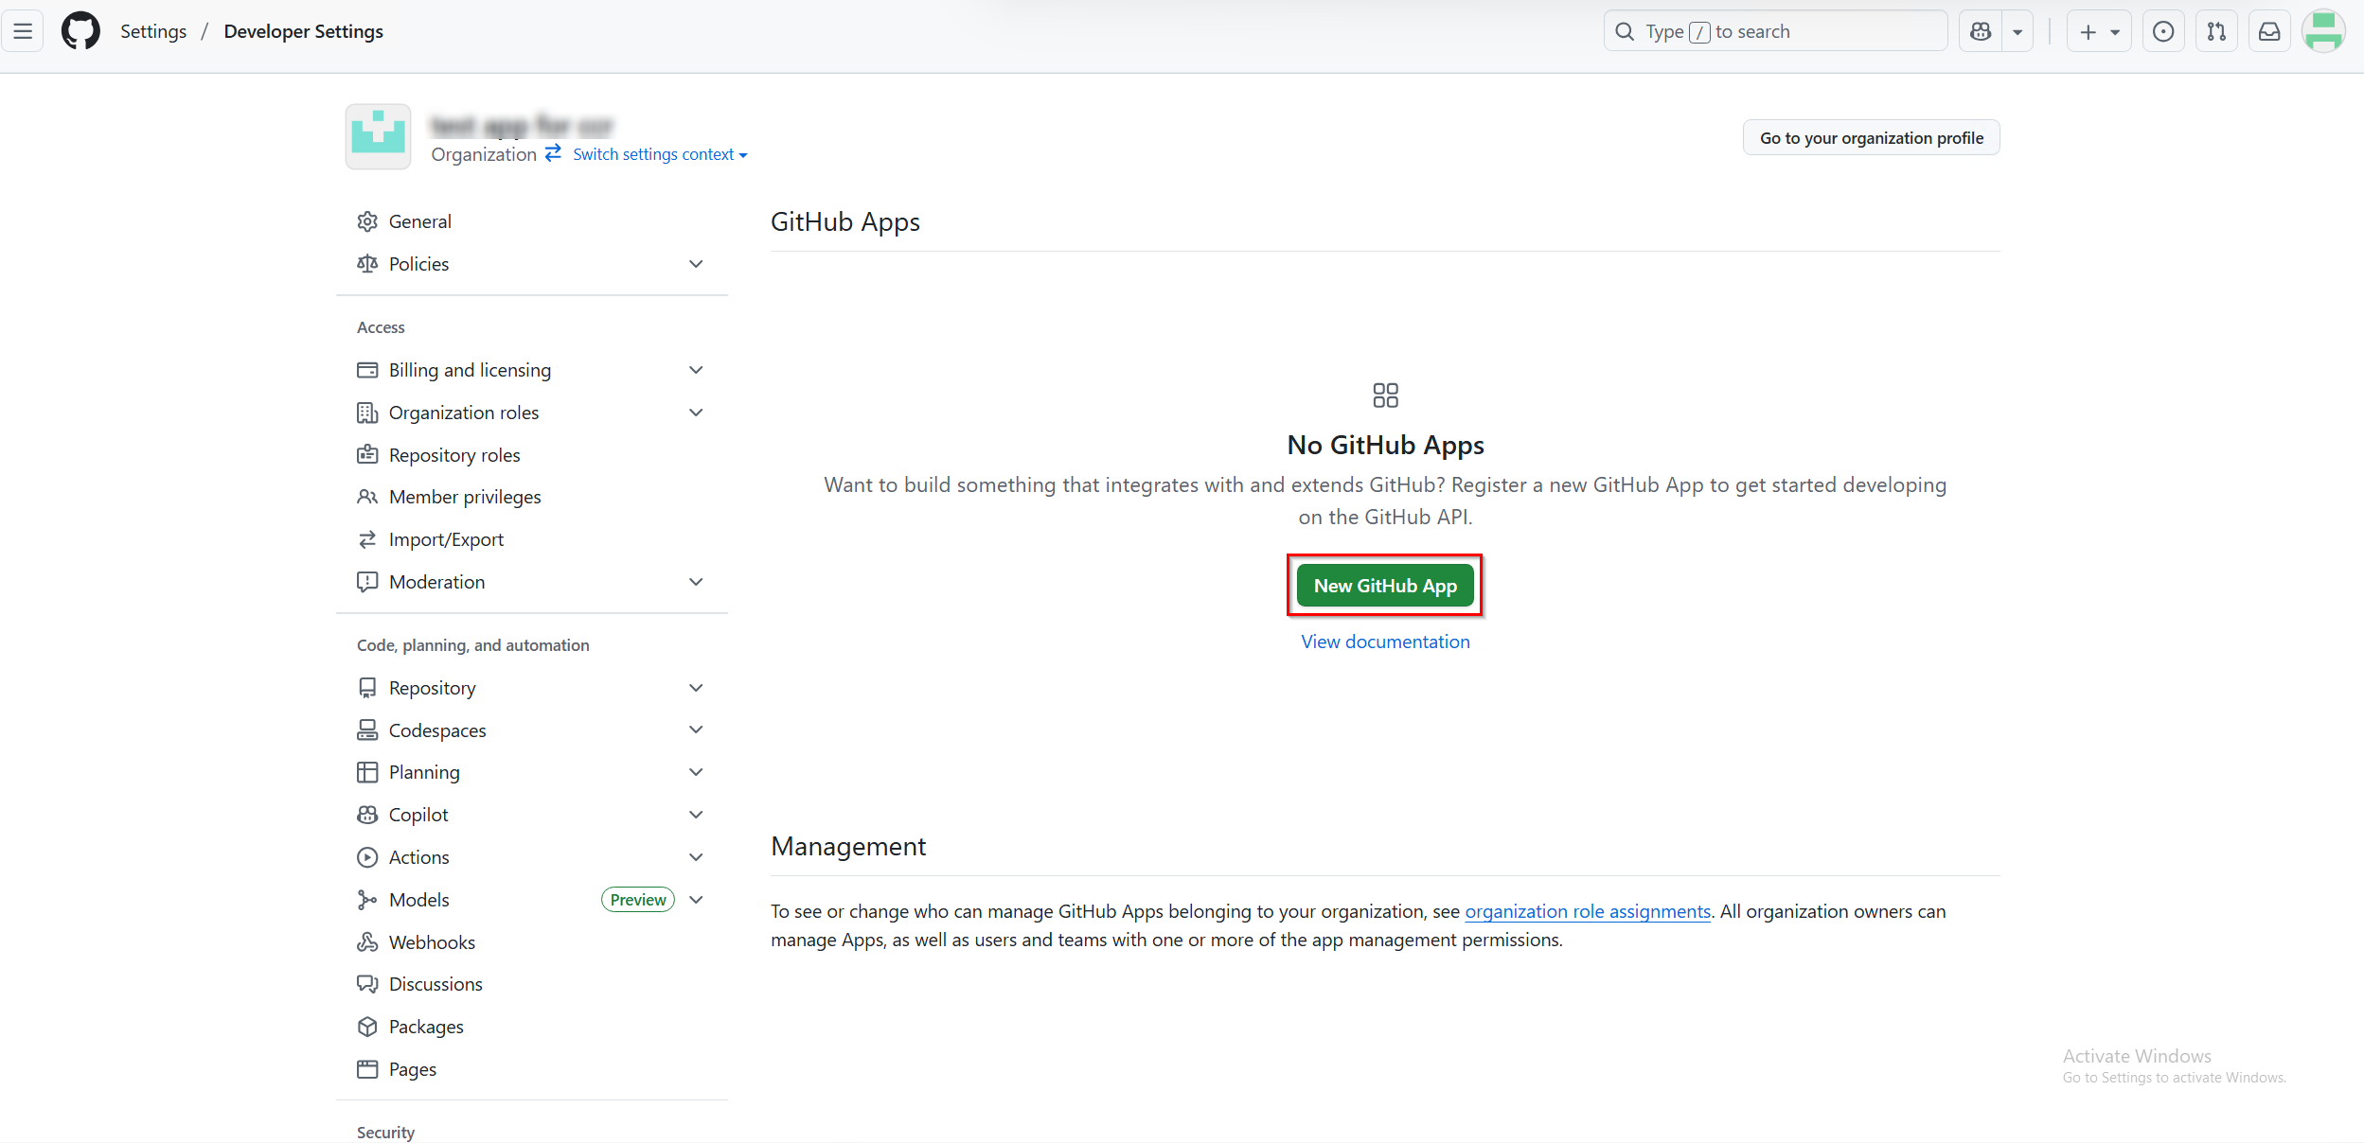Go to Settings in the breadcrumb

[x=153, y=30]
